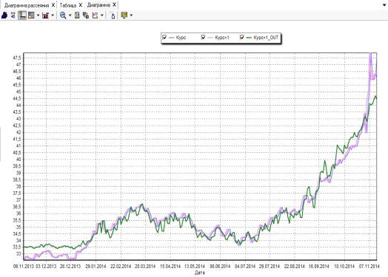The width and height of the screenshot is (388, 277).
Task: Click the legend layout toolbar icon
Action: [x=31, y=16]
